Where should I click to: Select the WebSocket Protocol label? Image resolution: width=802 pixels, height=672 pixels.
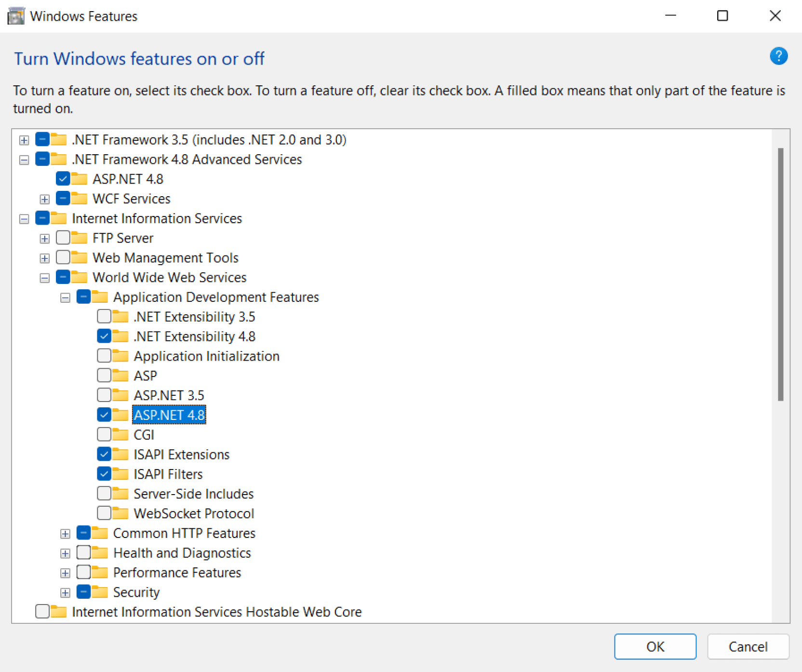click(194, 513)
